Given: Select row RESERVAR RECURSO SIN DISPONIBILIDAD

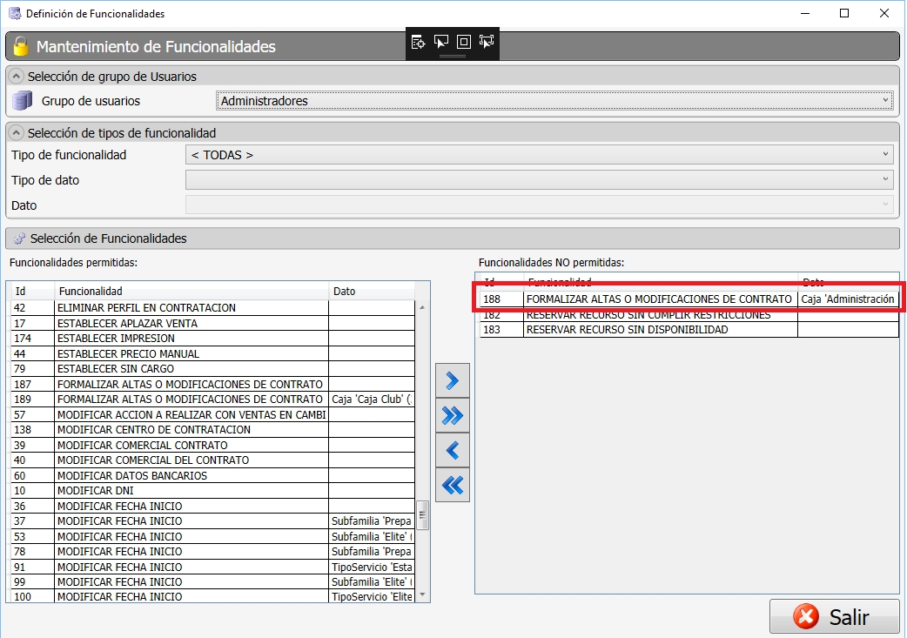Looking at the screenshot, I should click(x=689, y=330).
